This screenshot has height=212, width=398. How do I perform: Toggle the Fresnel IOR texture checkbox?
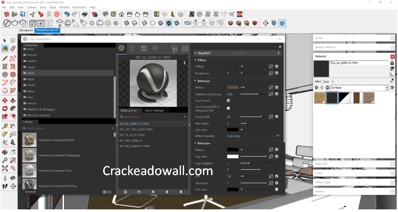point(276,117)
